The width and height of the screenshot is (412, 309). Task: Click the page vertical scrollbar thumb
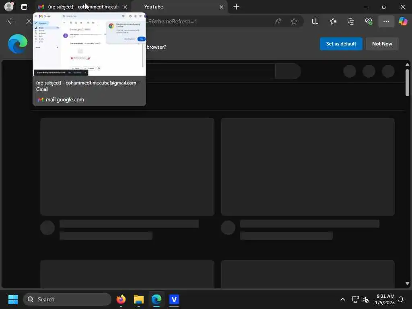pyautogui.click(x=407, y=83)
